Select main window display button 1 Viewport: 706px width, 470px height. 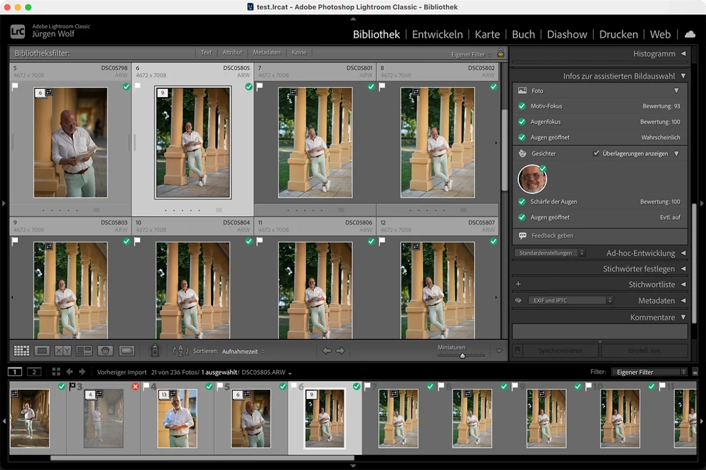point(15,372)
